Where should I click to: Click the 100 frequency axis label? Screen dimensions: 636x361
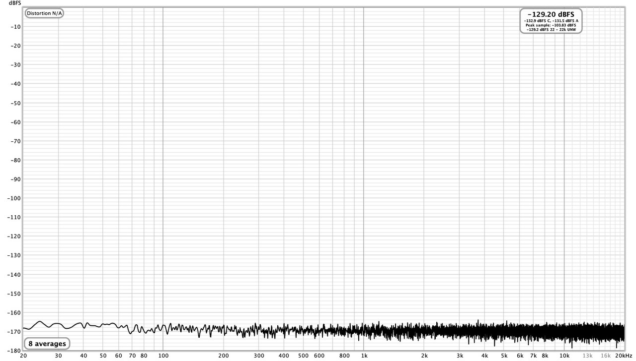[x=163, y=356]
